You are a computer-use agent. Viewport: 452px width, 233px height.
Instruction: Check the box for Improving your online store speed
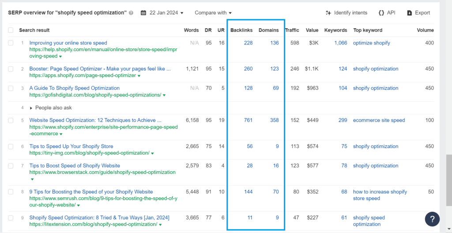coord(11,43)
